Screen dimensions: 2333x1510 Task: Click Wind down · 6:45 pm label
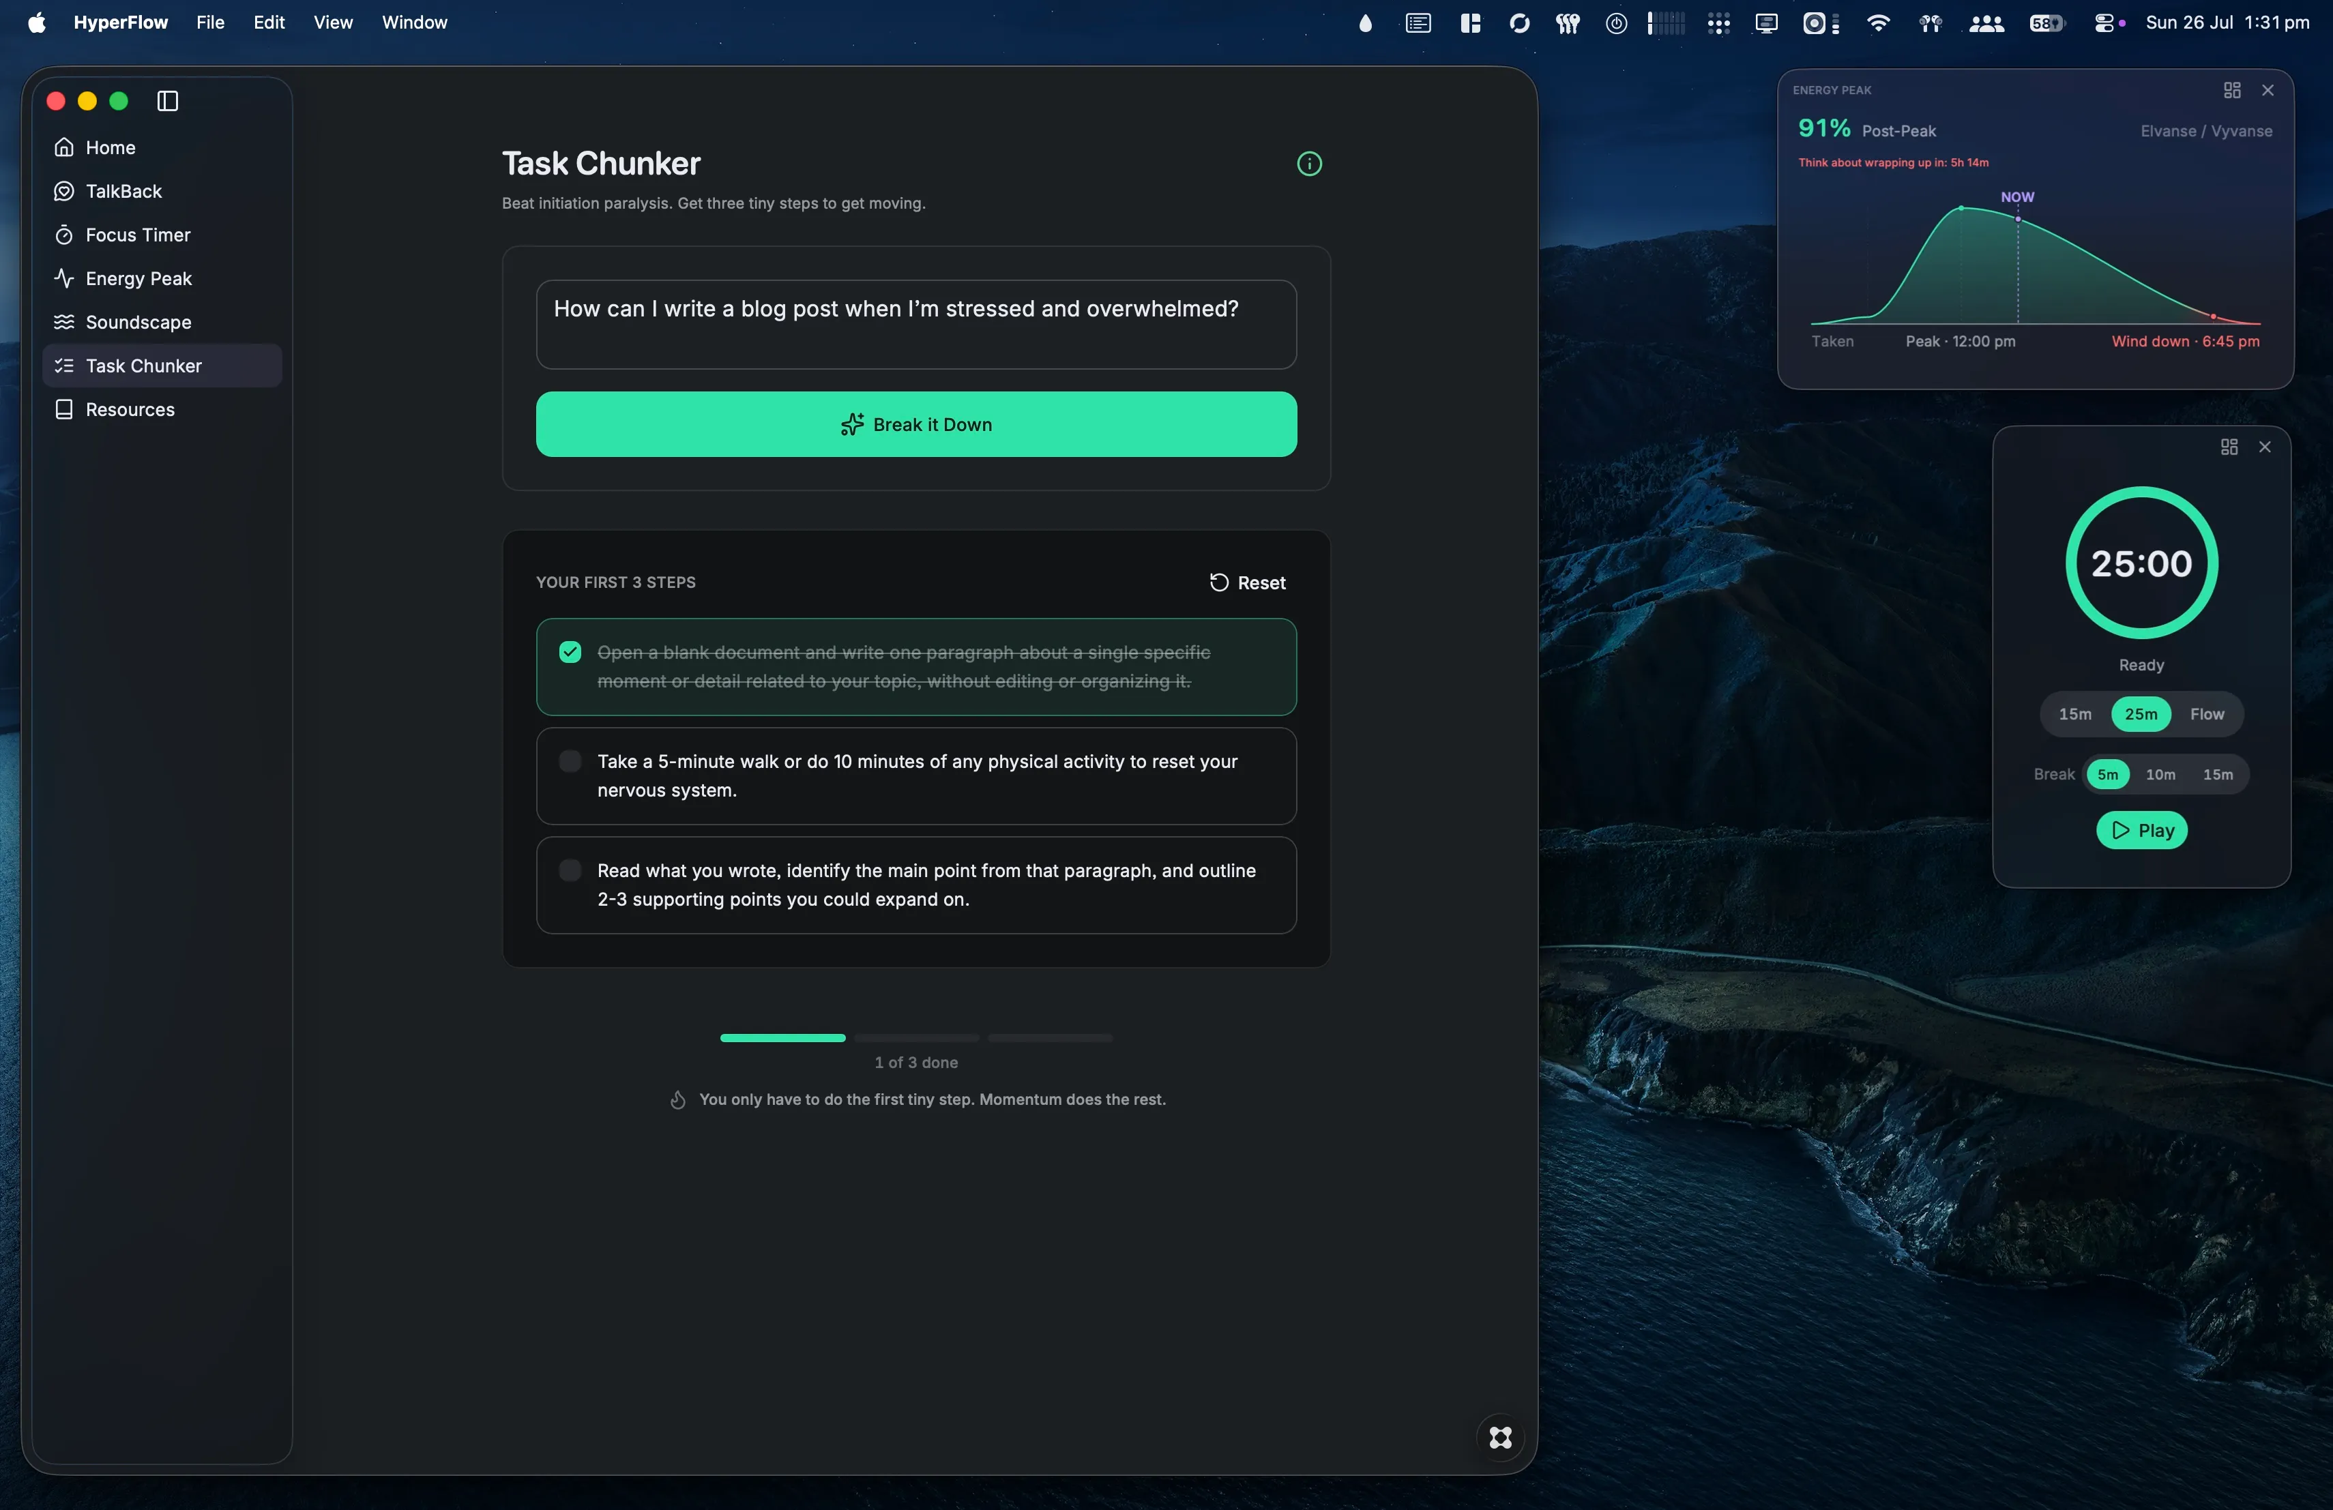[x=2185, y=341]
